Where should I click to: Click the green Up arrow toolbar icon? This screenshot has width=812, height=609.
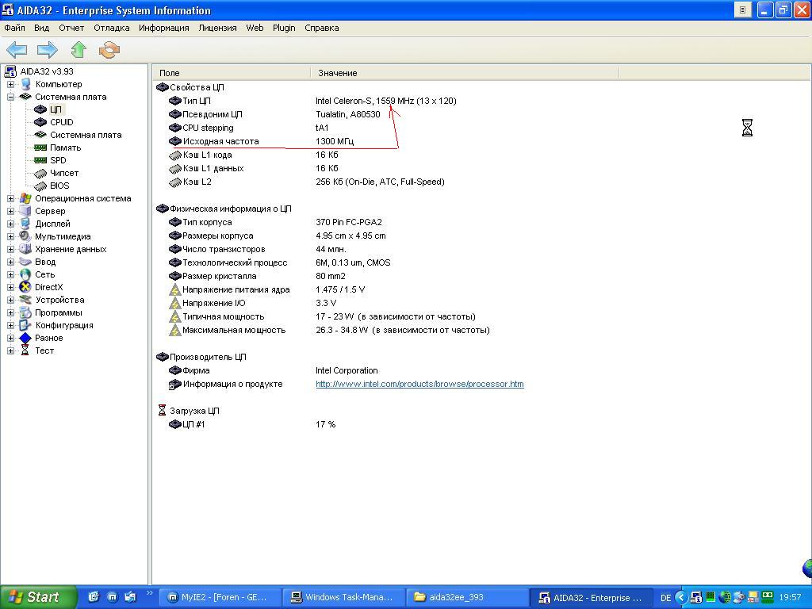pos(79,50)
